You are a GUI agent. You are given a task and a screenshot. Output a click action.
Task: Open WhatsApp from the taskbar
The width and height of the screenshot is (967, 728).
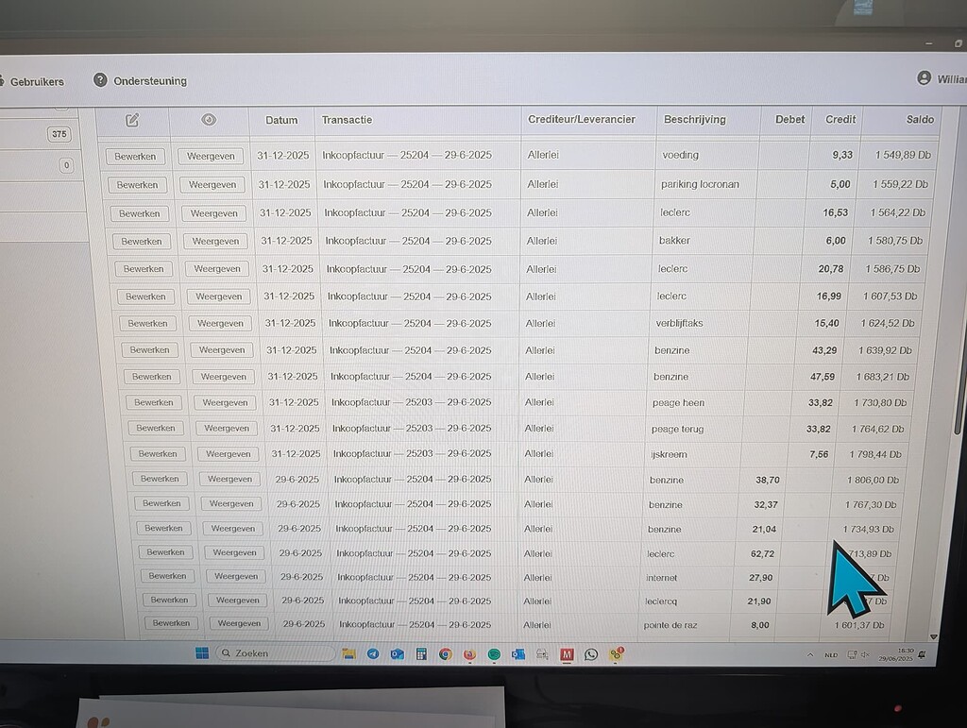point(591,652)
